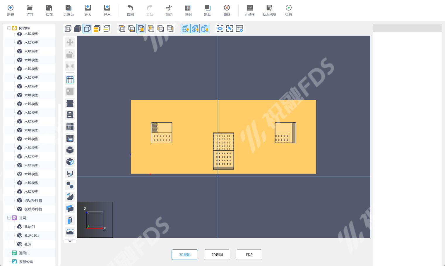
Task: Click the vent heat waves tool
Action: pos(70,173)
